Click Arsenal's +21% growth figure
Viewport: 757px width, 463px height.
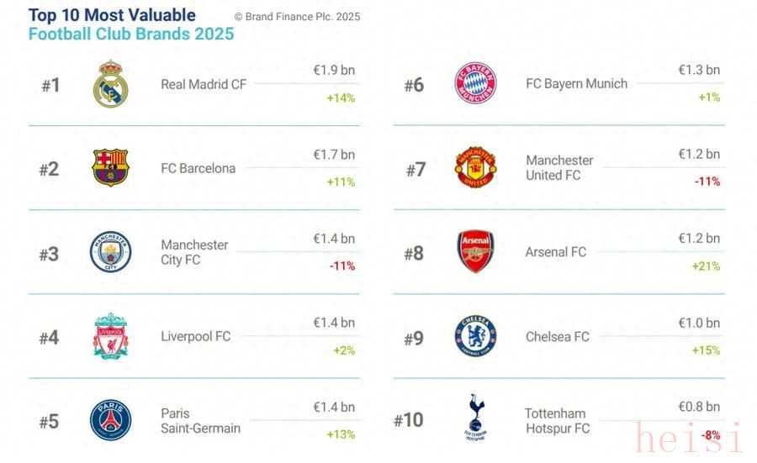(706, 266)
